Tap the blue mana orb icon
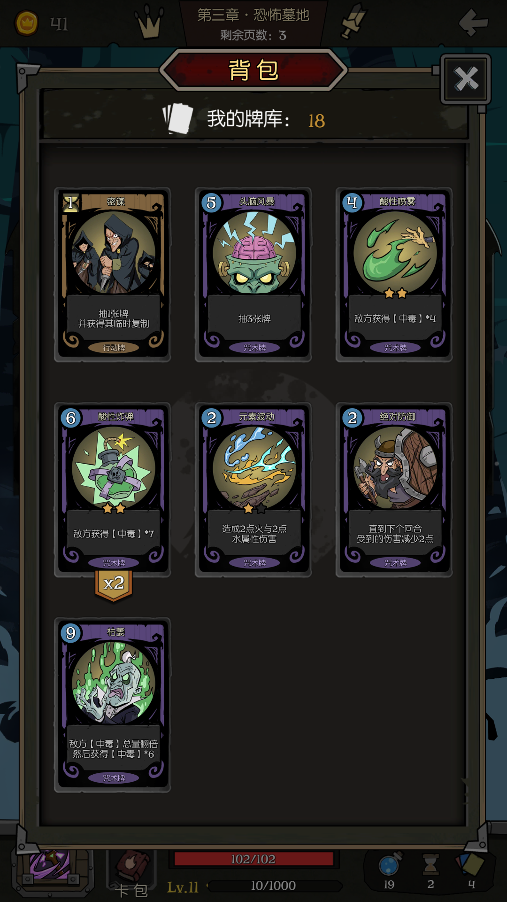 pos(390,865)
